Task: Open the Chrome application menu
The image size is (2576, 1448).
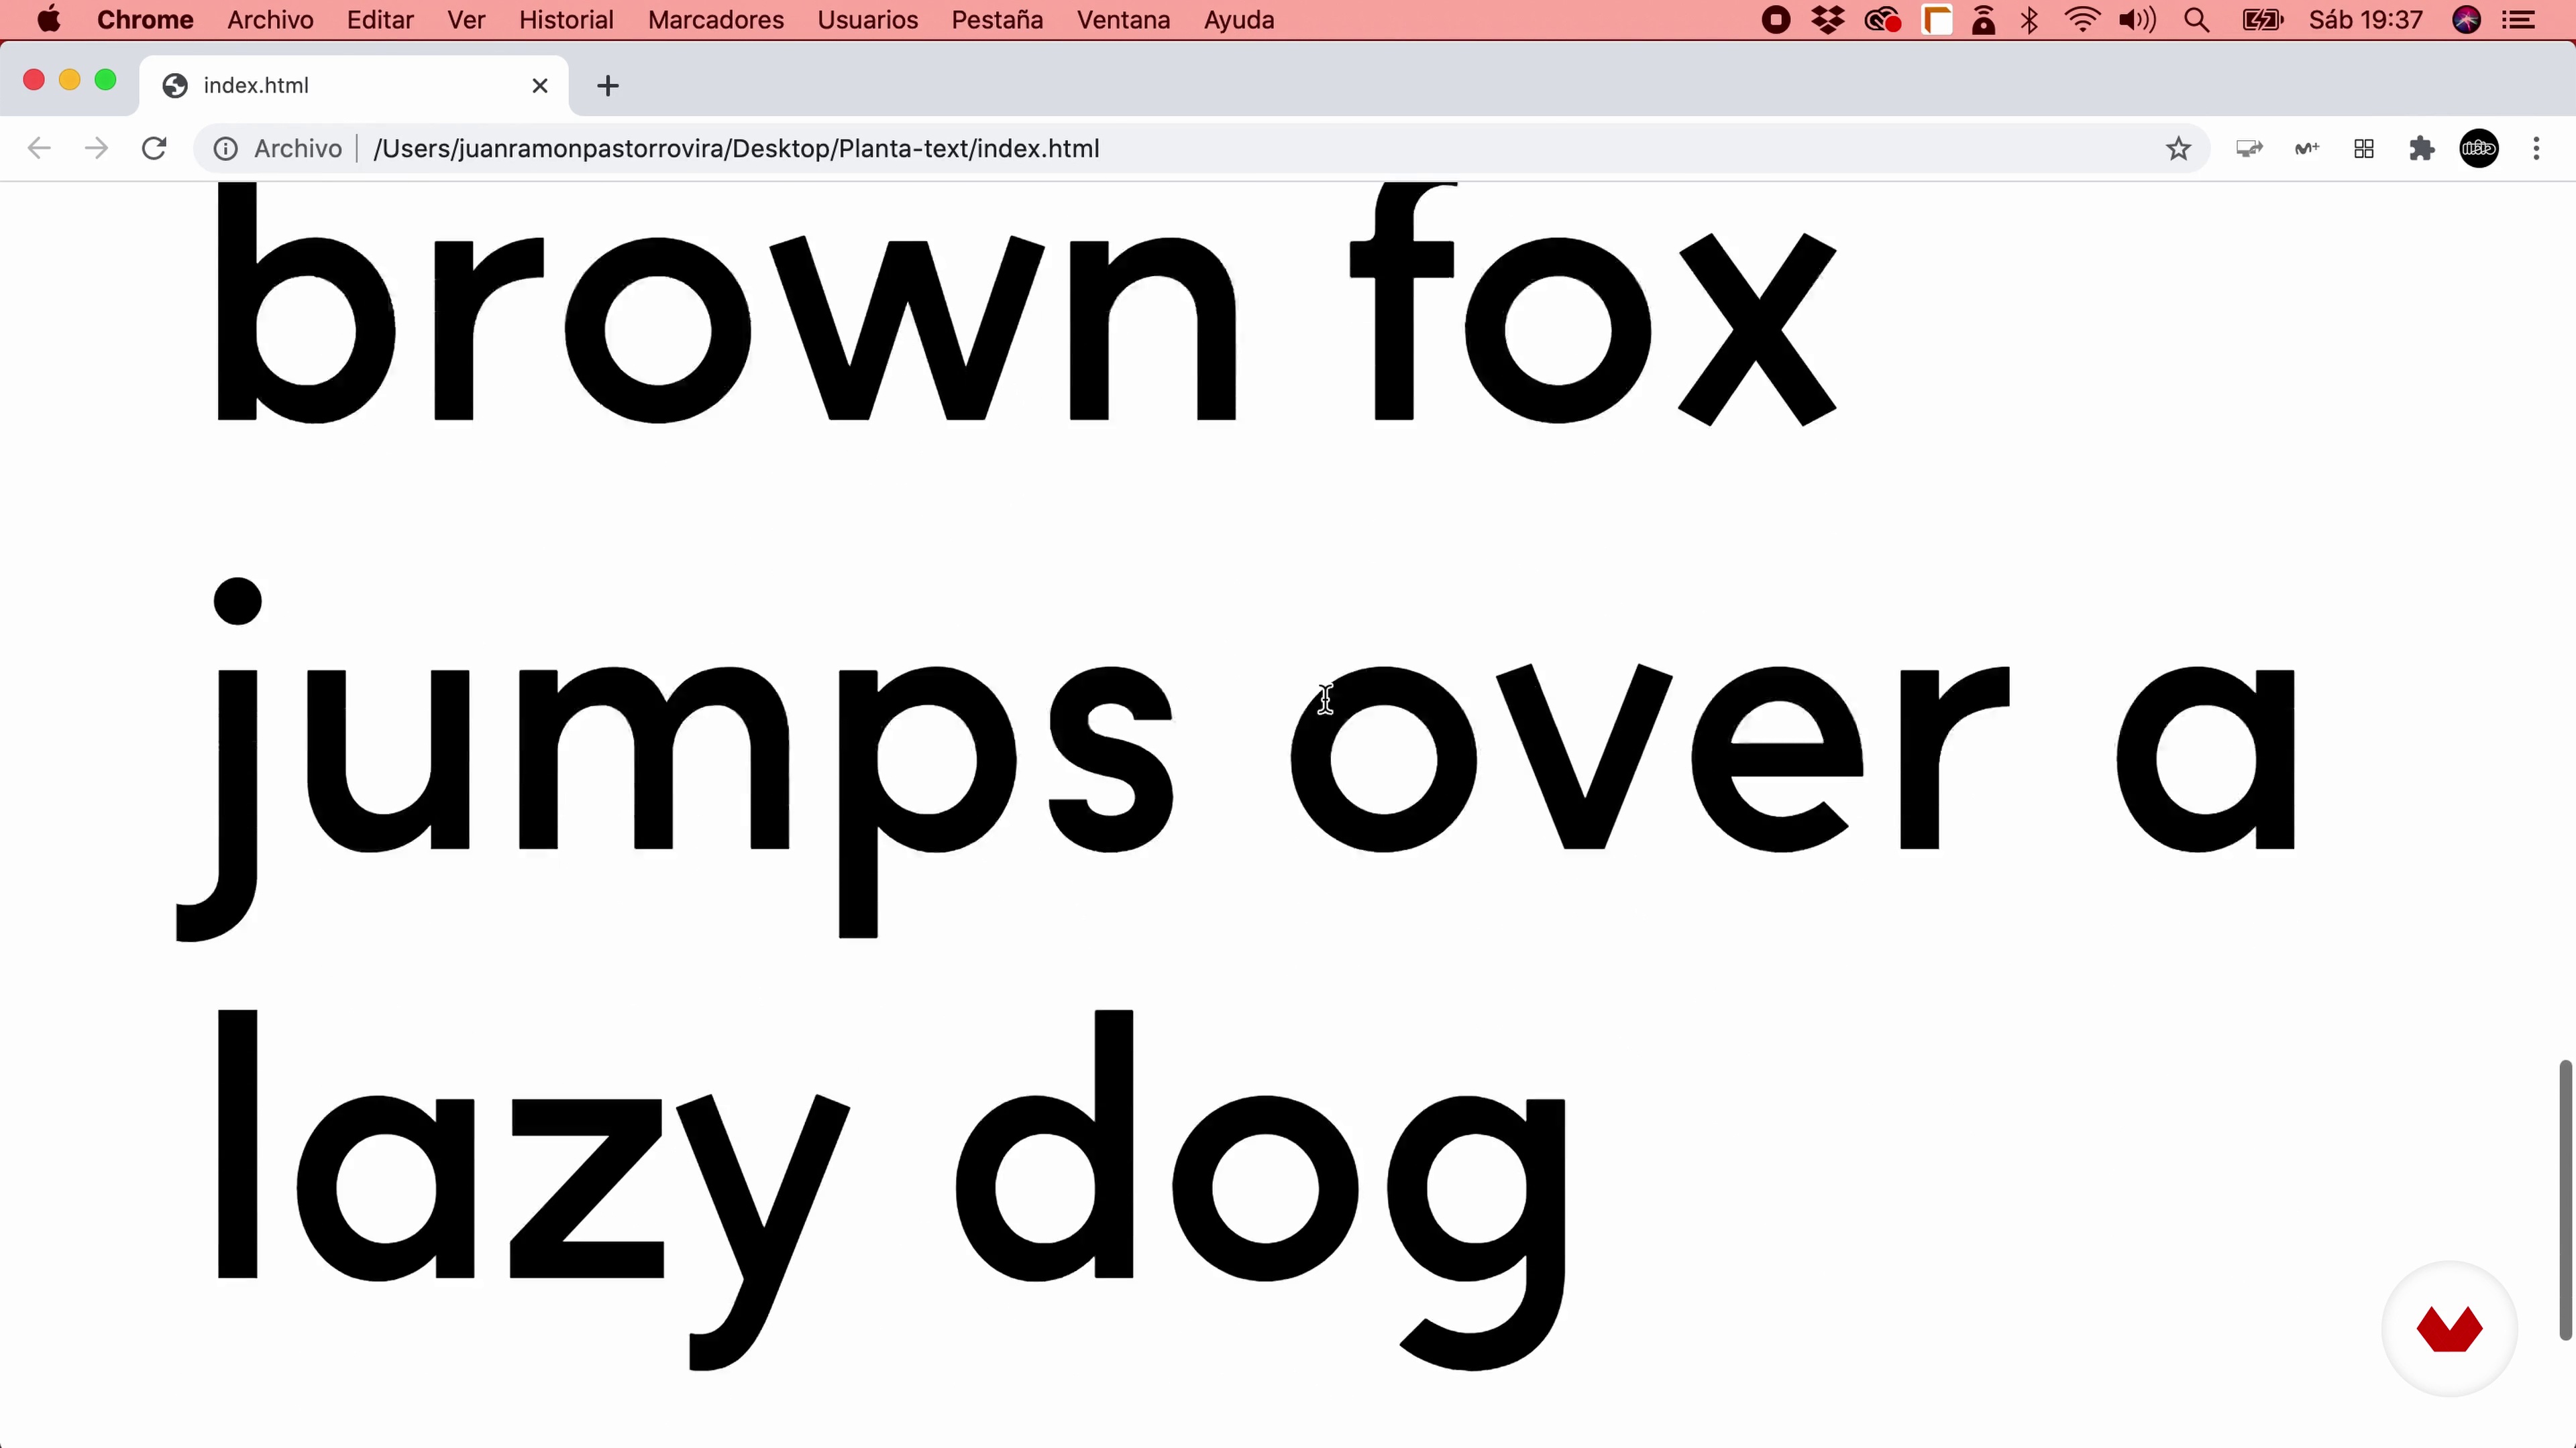Action: (x=145, y=20)
